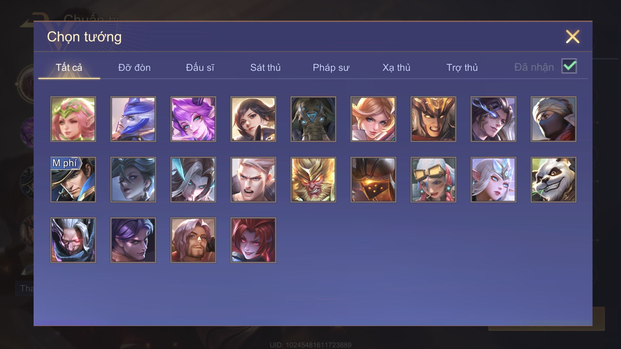Show the 'Pháp sư' hero category
This screenshot has width=621, height=349.
click(x=331, y=67)
